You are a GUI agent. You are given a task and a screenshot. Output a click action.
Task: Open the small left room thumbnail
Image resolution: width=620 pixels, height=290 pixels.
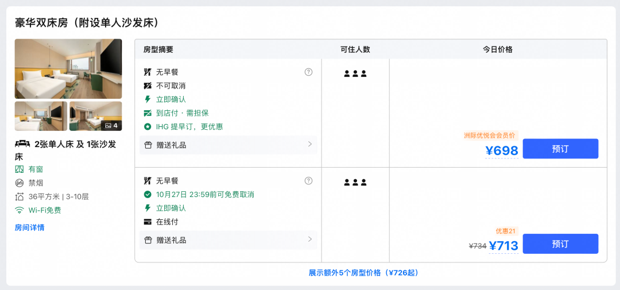pos(41,116)
